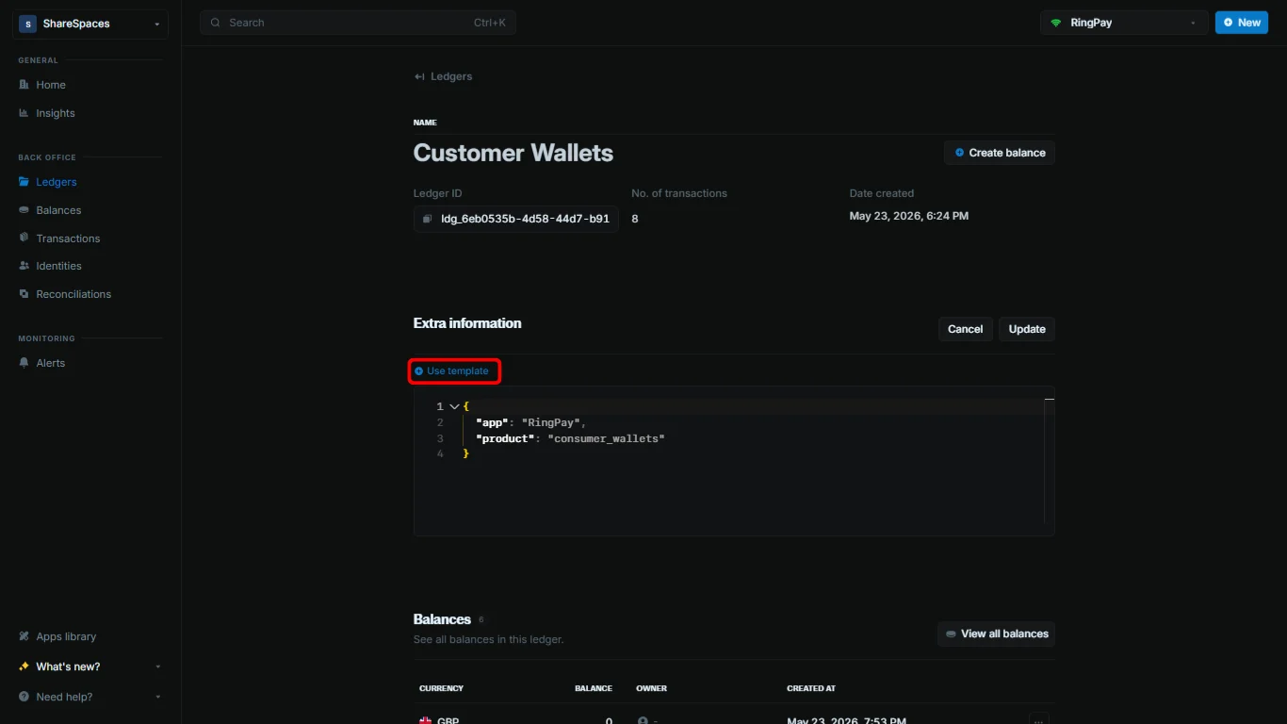Open Alerts under Monitoring
Image resolution: width=1287 pixels, height=724 pixels.
tap(51, 363)
